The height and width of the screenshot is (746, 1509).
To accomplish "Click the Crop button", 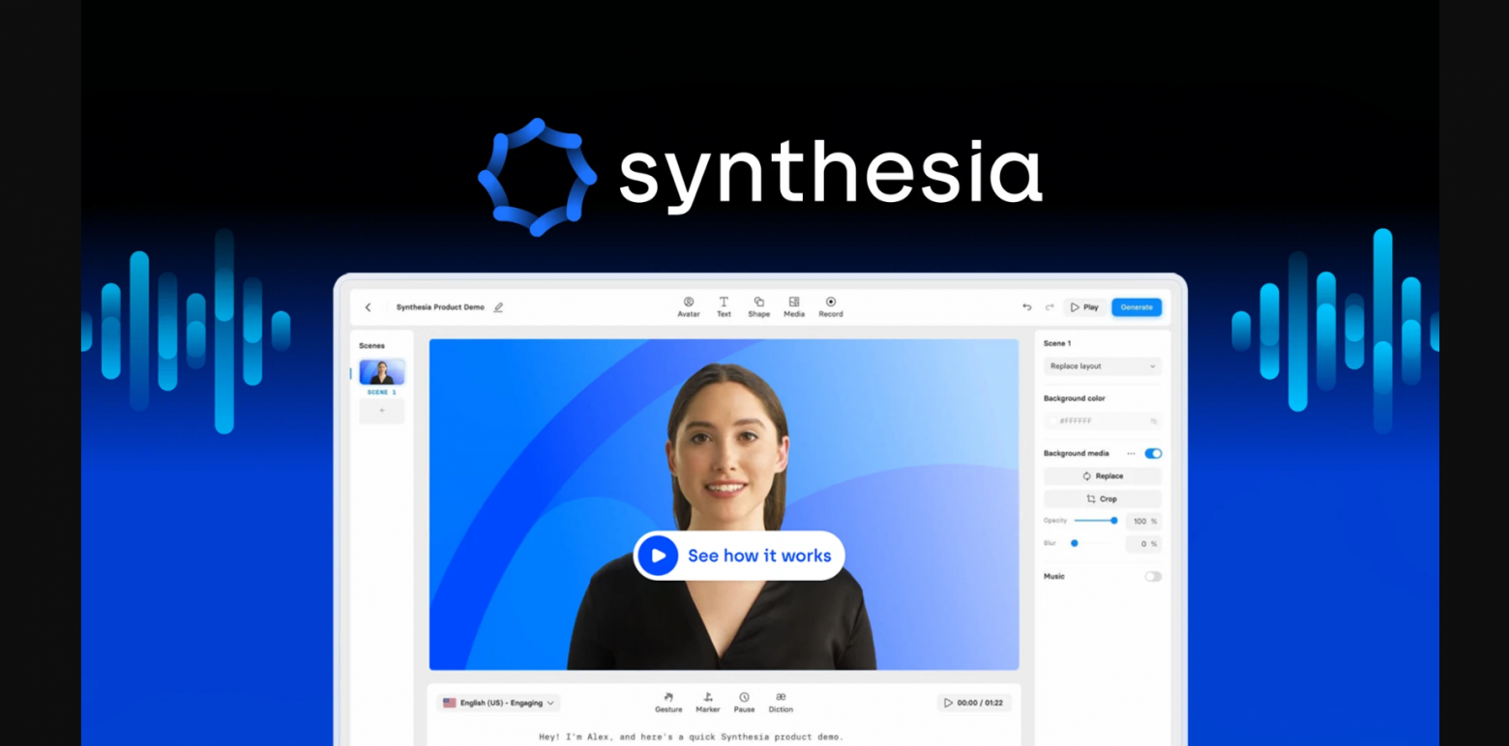I will 1103,500.
